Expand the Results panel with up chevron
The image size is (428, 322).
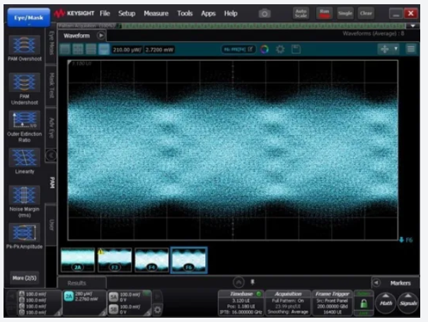click(x=238, y=282)
